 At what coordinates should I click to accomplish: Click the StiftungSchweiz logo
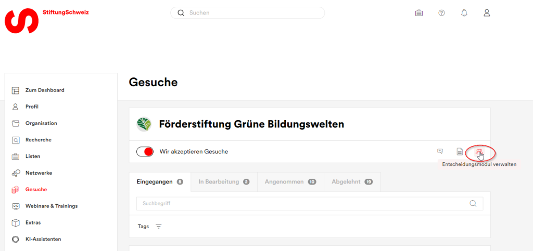coord(22,20)
